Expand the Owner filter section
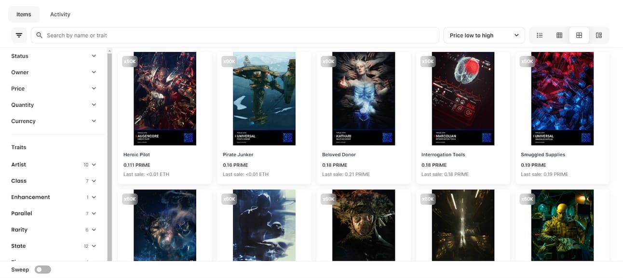 (54, 72)
